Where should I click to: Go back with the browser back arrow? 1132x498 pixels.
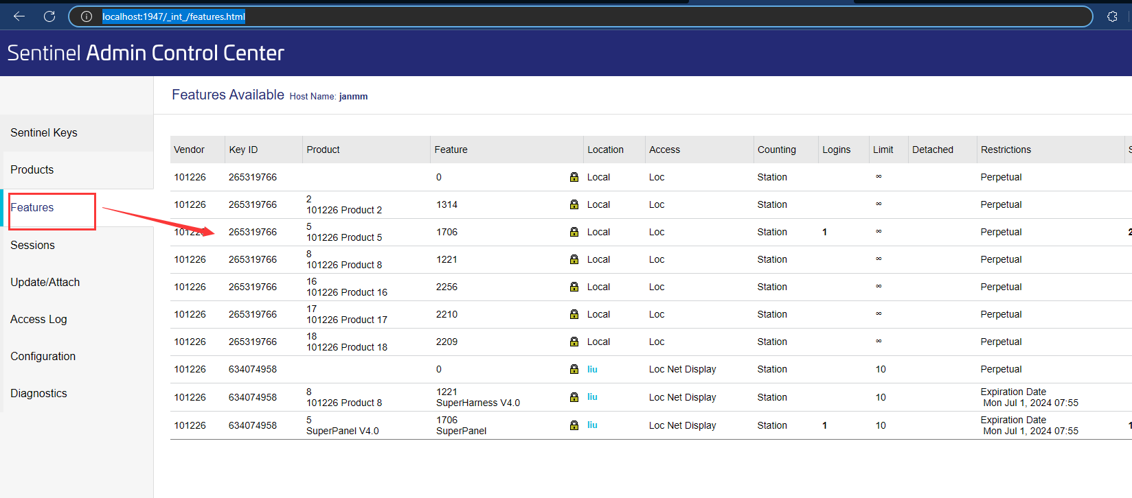pyautogui.click(x=19, y=16)
